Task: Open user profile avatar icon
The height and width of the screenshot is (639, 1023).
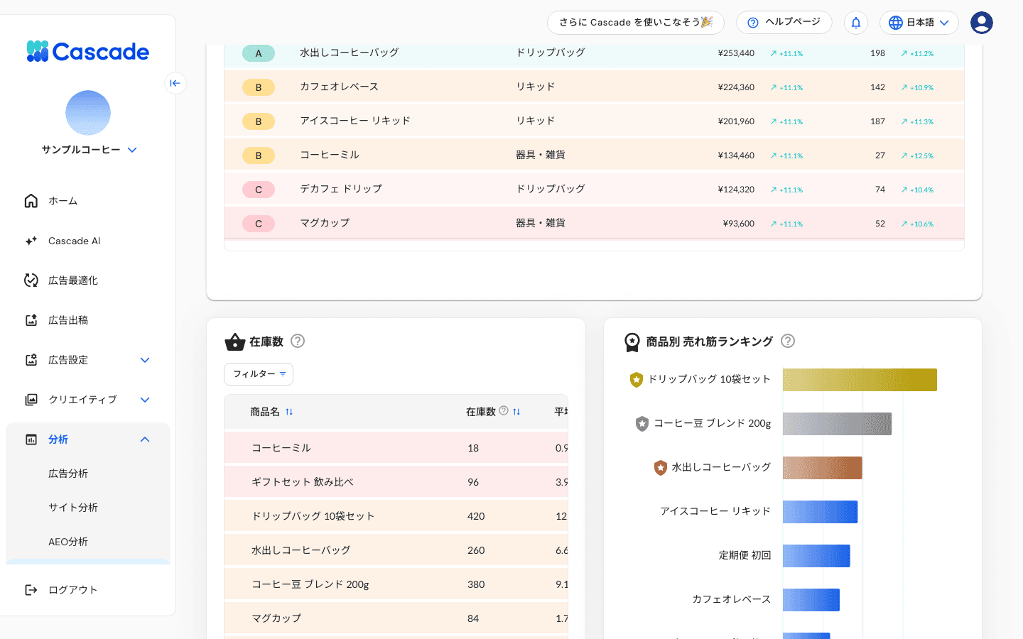Action: coord(982,23)
